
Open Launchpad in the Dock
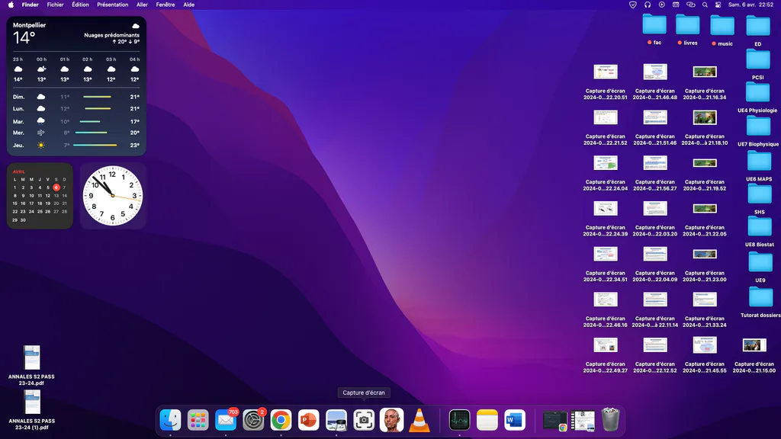(198, 420)
